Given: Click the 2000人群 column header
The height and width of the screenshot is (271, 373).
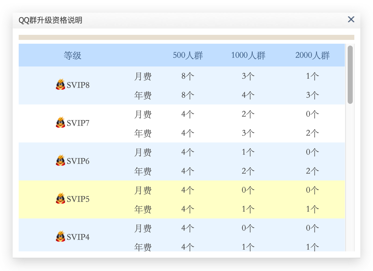Looking at the screenshot, I should [312, 55].
